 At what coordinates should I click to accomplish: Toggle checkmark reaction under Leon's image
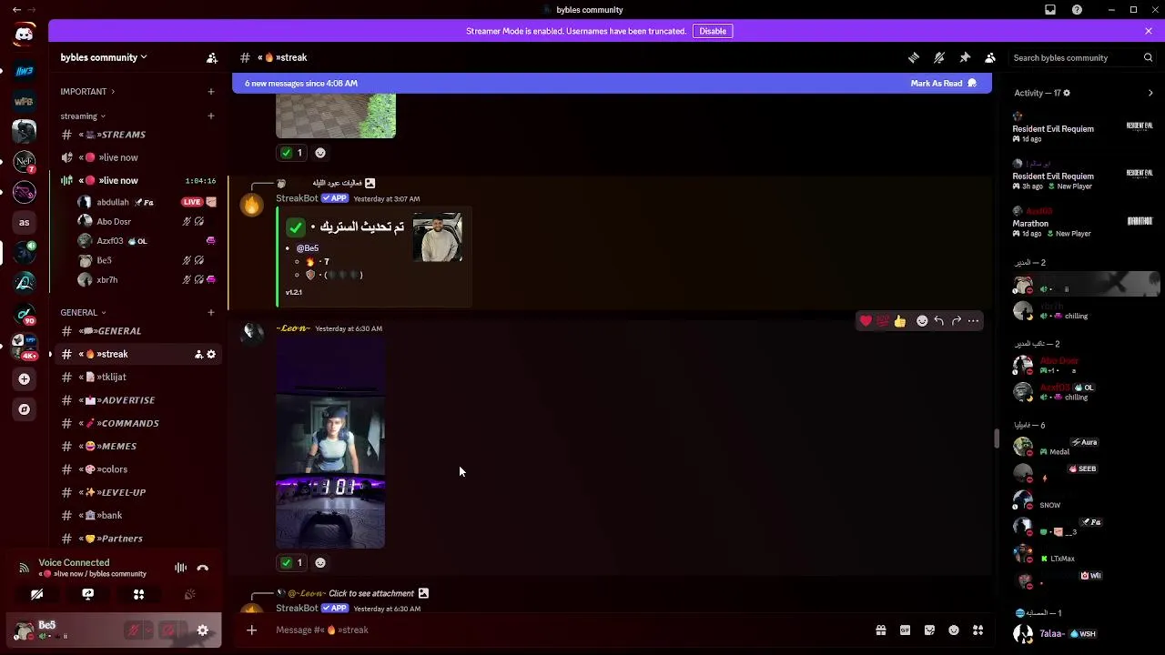point(292,562)
